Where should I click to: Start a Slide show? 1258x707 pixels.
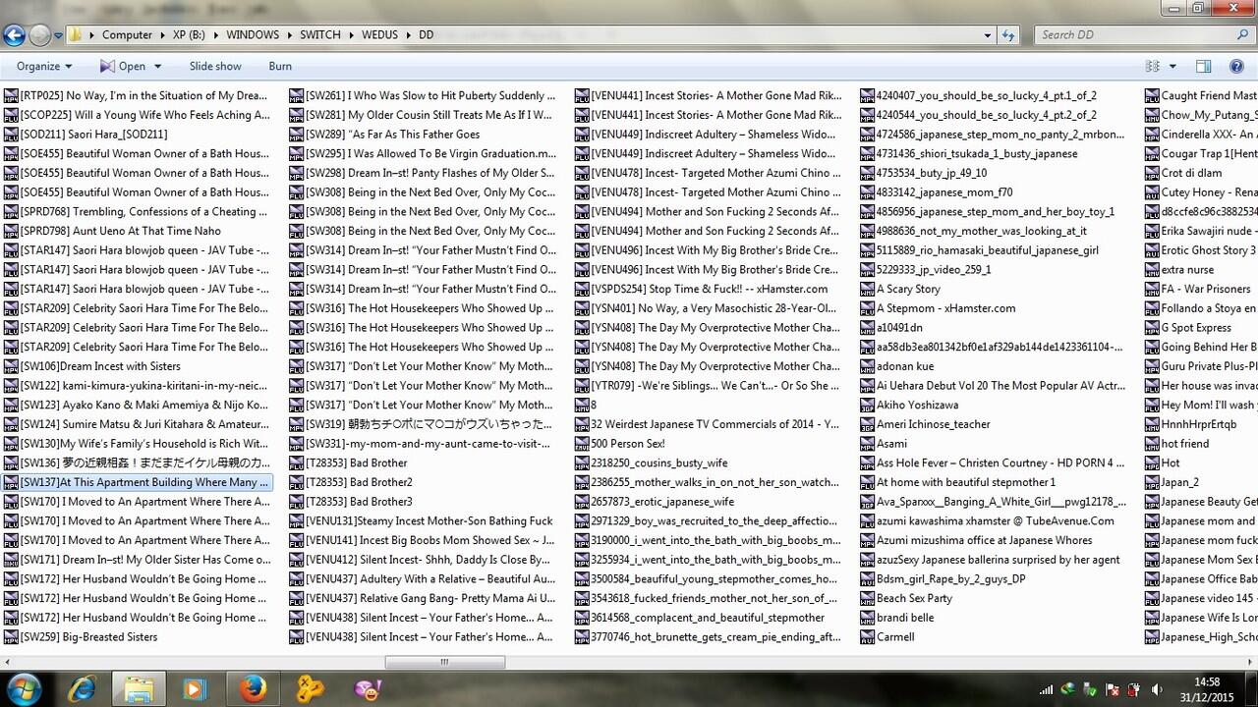click(215, 67)
